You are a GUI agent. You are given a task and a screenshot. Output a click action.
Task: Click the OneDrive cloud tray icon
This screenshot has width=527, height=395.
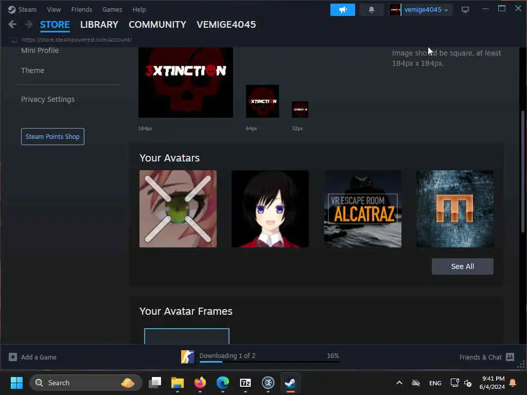[416, 383]
